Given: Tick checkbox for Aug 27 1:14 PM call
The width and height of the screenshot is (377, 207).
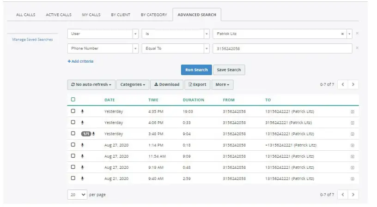Looking at the screenshot, I should pyautogui.click(x=73, y=145).
